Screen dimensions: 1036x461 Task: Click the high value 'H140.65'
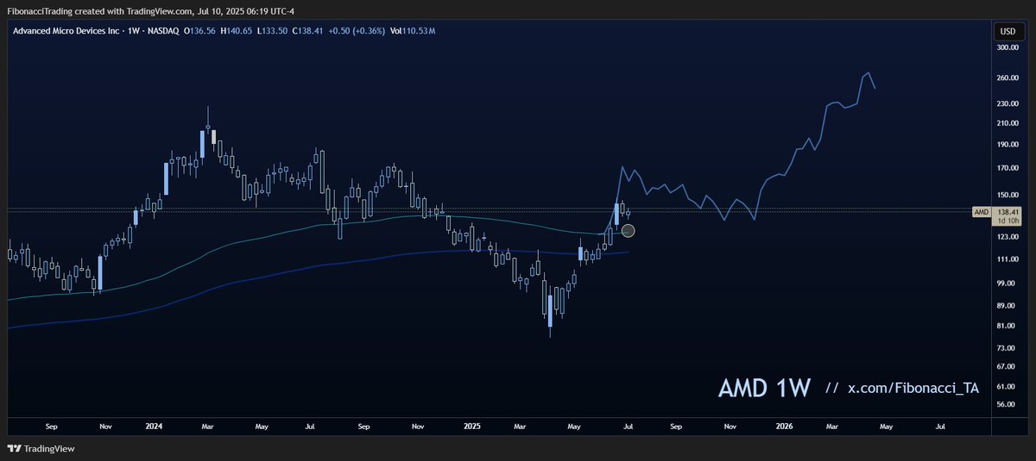pos(238,31)
